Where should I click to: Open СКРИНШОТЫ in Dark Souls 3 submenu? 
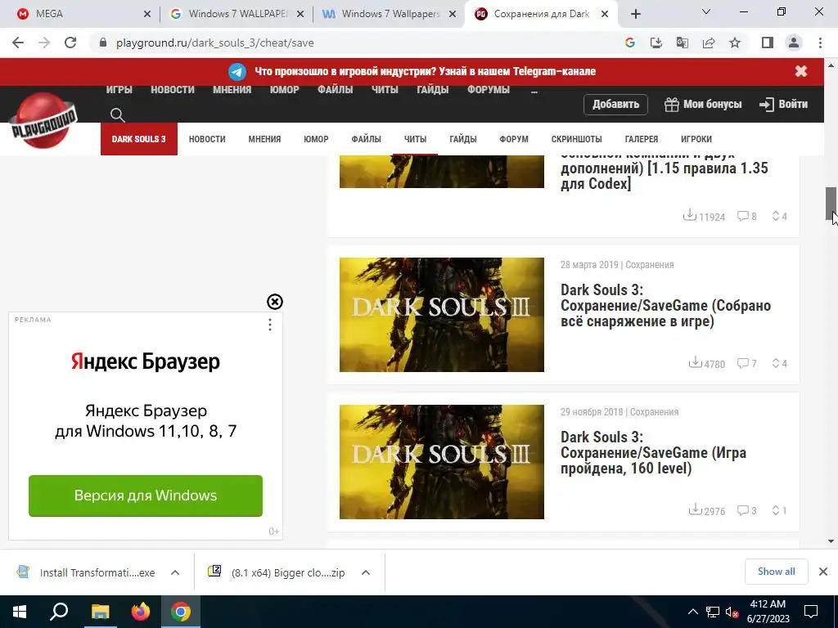(x=577, y=139)
